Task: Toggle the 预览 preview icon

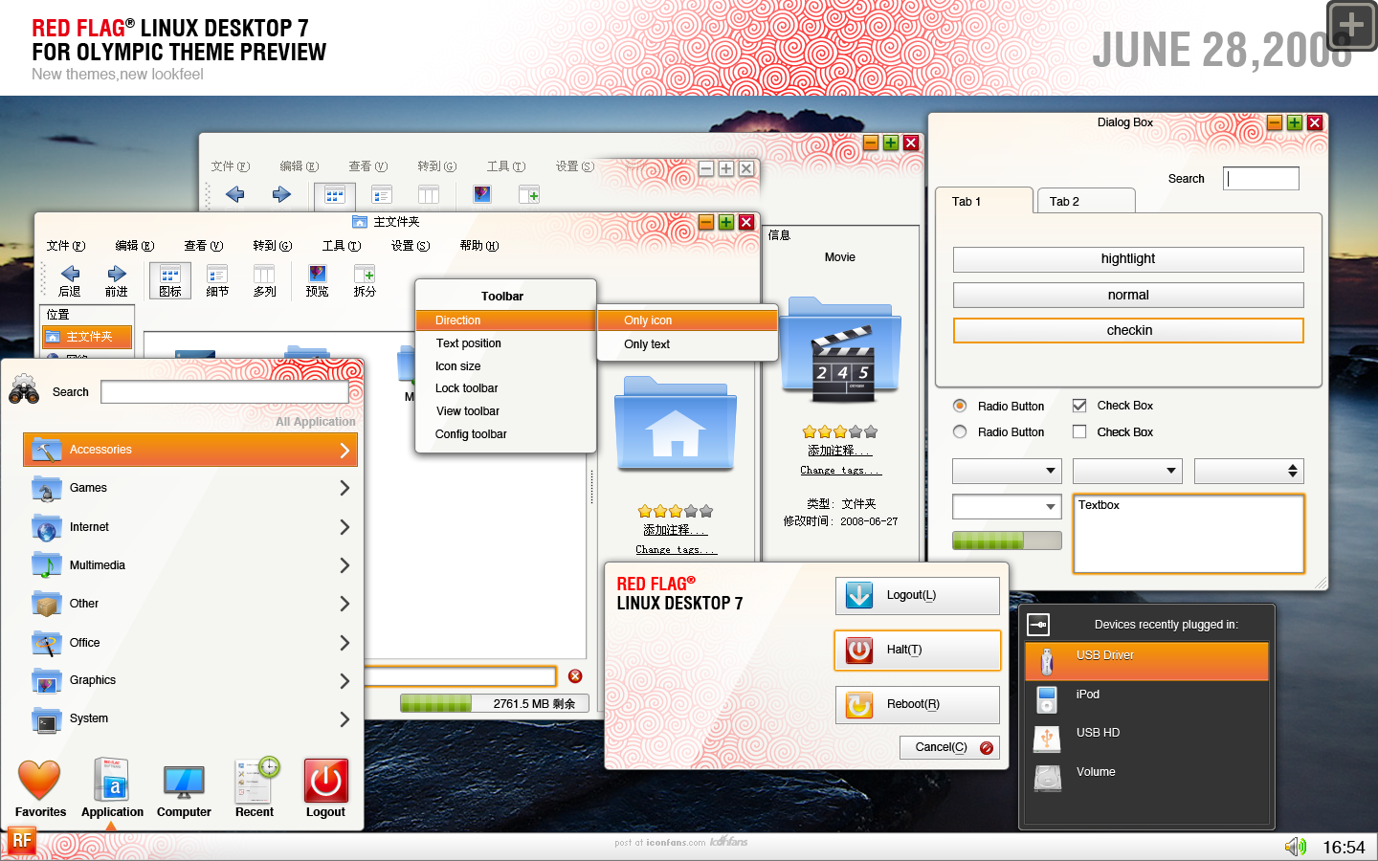Action: 317,275
